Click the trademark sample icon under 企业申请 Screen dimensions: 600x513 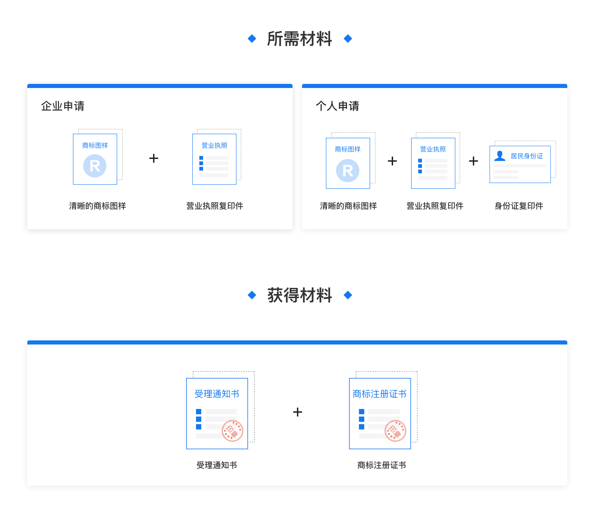pyautogui.click(x=95, y=159)
